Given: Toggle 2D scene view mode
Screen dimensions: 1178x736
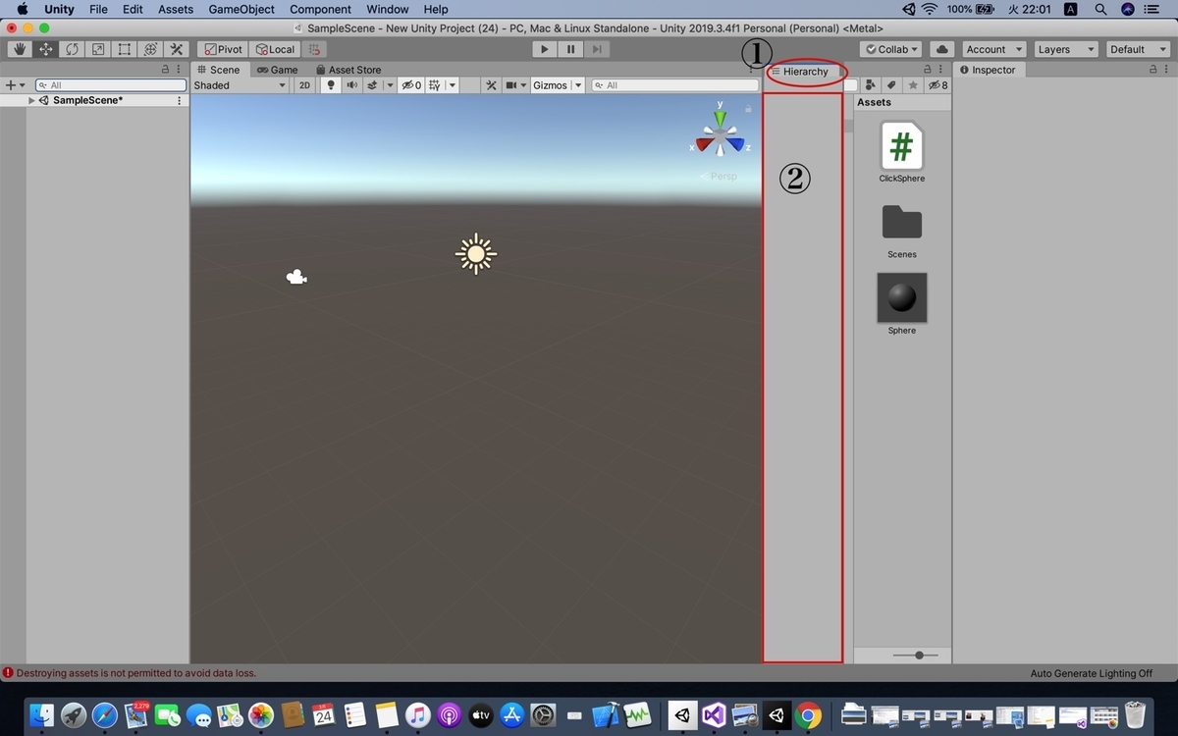Looking at the screenshot, I should coord(304,85).
